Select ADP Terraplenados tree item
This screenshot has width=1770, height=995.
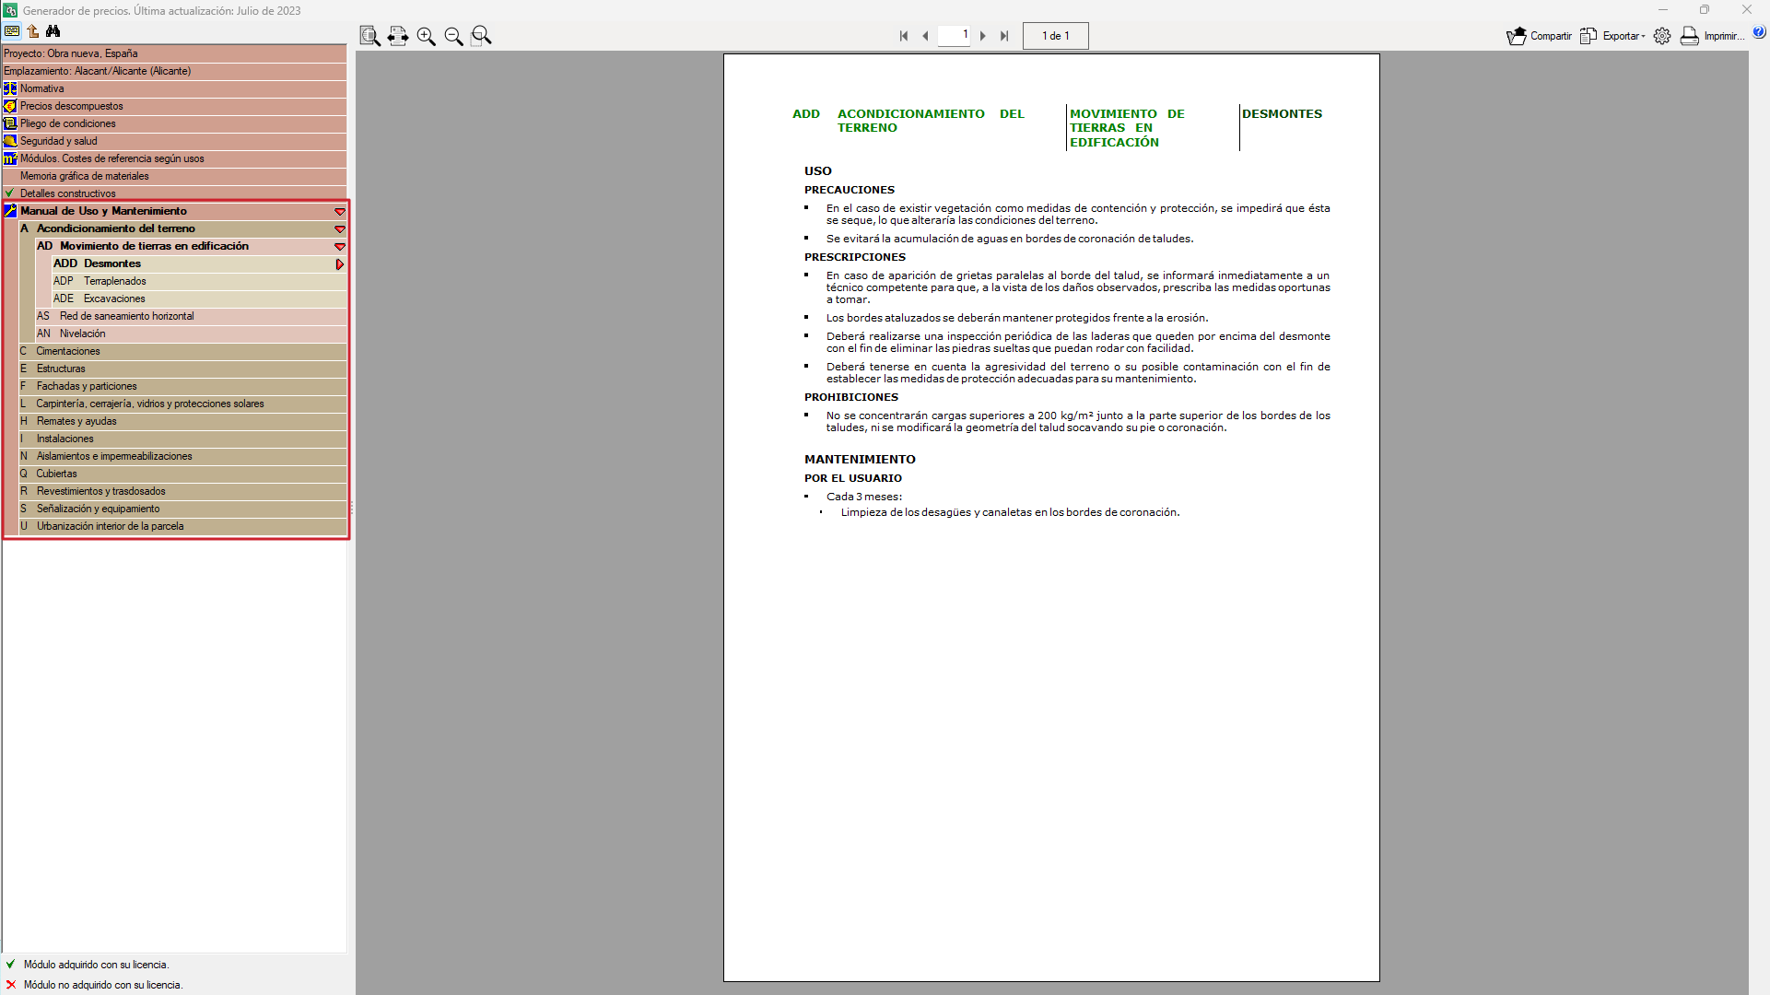pyautogui.click(x=114, y=281)
